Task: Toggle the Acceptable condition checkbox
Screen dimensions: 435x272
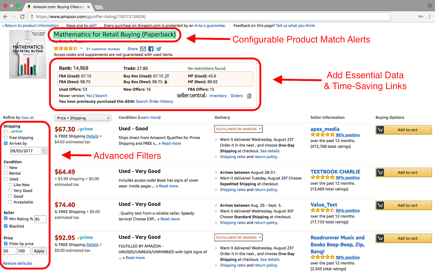Action: [10, 202]
